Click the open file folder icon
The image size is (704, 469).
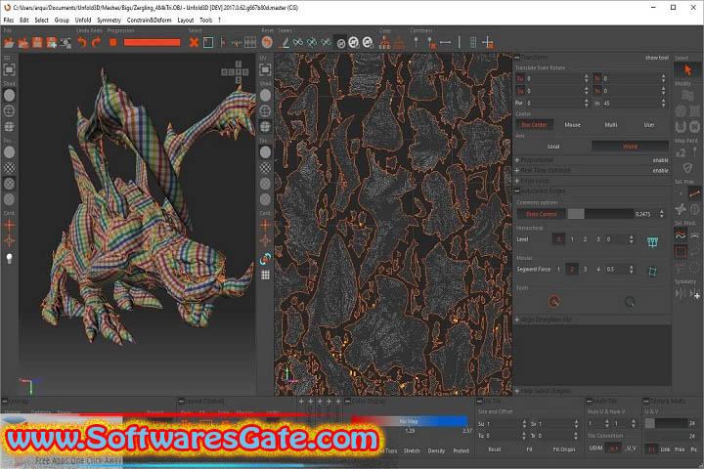pos(9,43)
